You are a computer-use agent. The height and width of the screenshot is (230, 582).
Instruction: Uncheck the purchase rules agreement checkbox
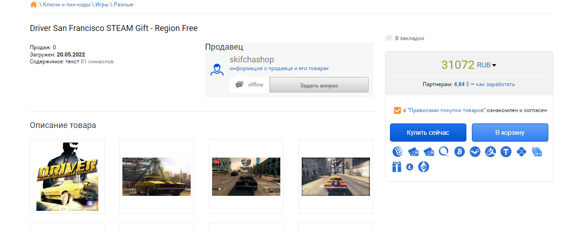click(398, 110)
